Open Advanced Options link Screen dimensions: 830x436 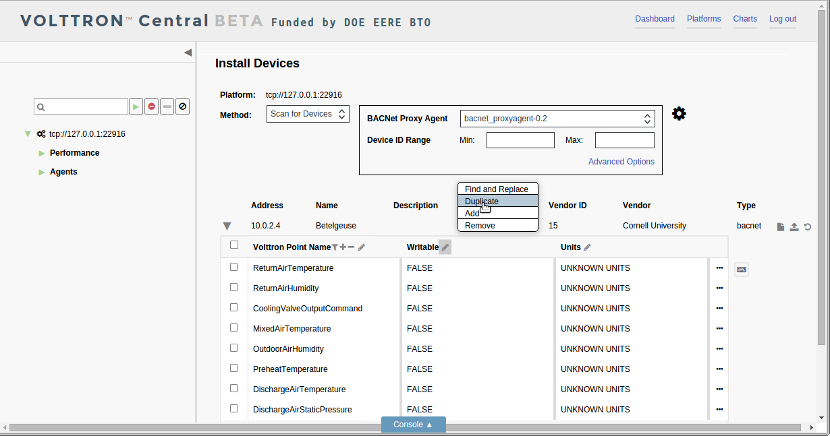(x=621, y=162)
